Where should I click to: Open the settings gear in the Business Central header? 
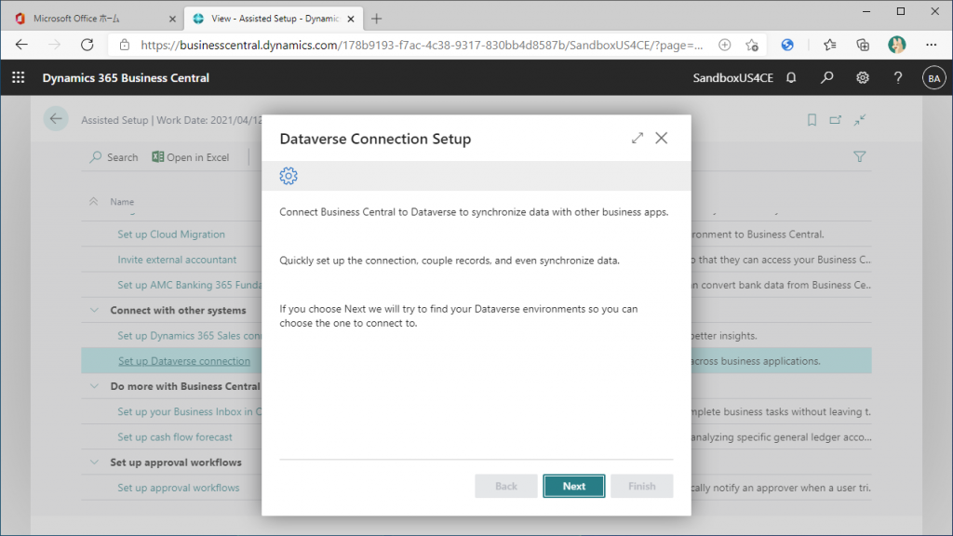863,78
